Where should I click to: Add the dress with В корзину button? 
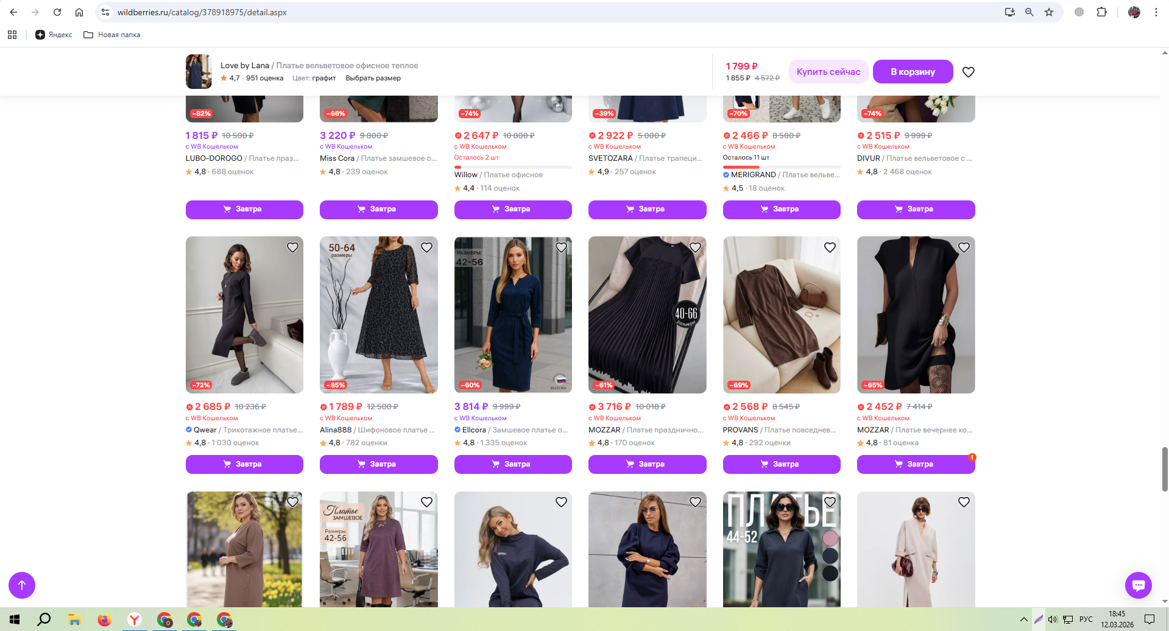pyautogui.click(x=913, y=72)
